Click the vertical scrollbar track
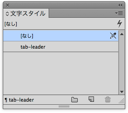This screenshot has width=128, height=113. pyautogui.click(x=122, y=63)
